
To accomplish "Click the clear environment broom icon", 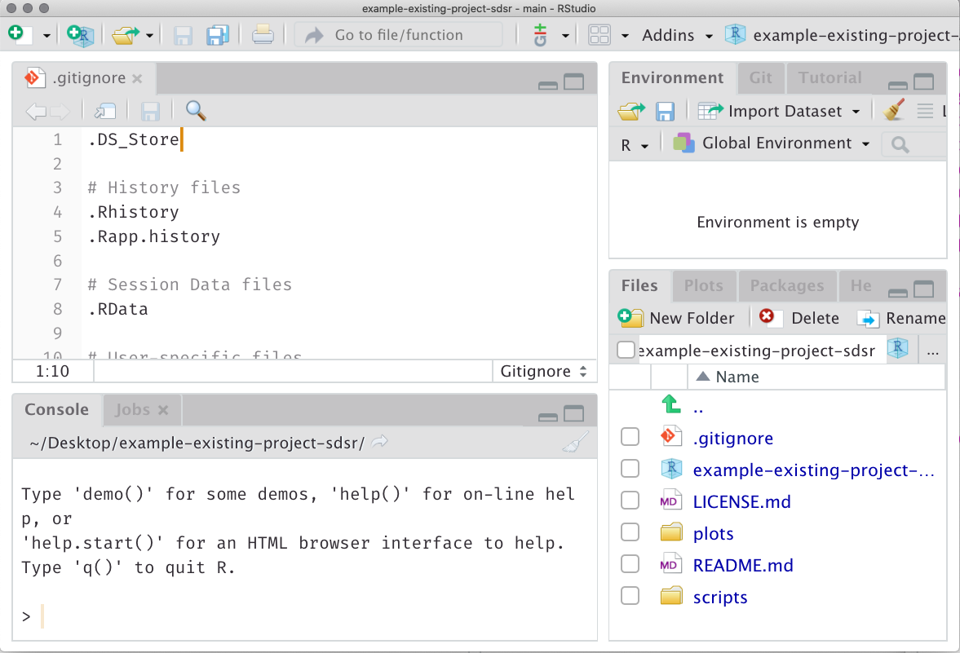I will [894, 110].
